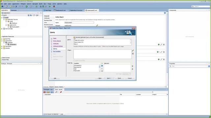
Task: Open the Refactor menu
Action: tap(23, 4)
